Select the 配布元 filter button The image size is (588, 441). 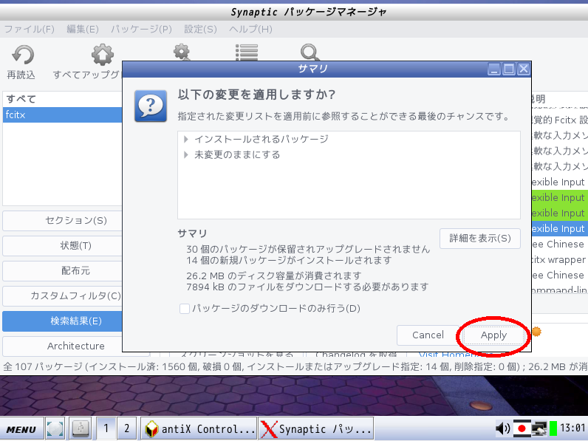pos(62,271)
